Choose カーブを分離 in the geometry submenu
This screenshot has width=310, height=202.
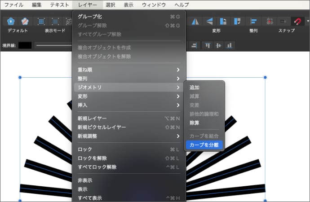204,145
